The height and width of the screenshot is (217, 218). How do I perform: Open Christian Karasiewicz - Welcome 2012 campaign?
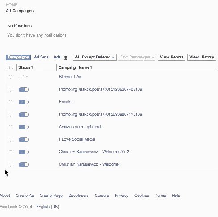point(94,152)
